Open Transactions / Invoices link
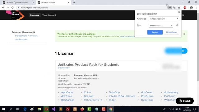The height and width of the screenshot is (112, 199). tap(26, 36)
